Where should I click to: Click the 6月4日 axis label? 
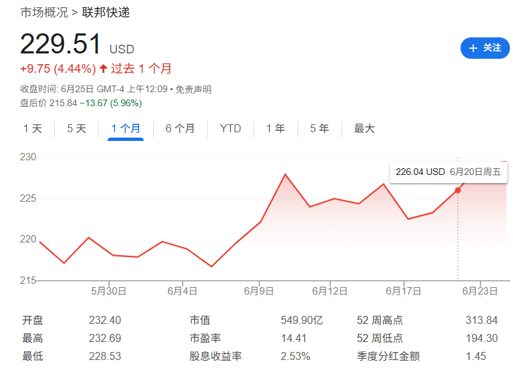pyautogui.click(x=182, y=291)
